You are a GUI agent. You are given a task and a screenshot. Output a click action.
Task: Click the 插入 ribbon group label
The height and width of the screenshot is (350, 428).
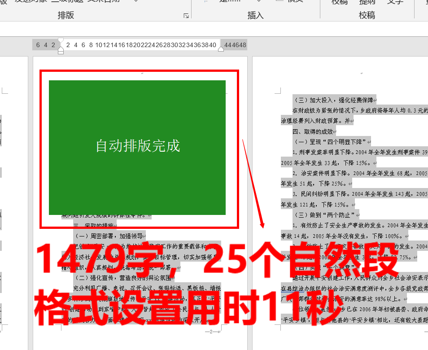pyautogui.click(x=256, y=15)
